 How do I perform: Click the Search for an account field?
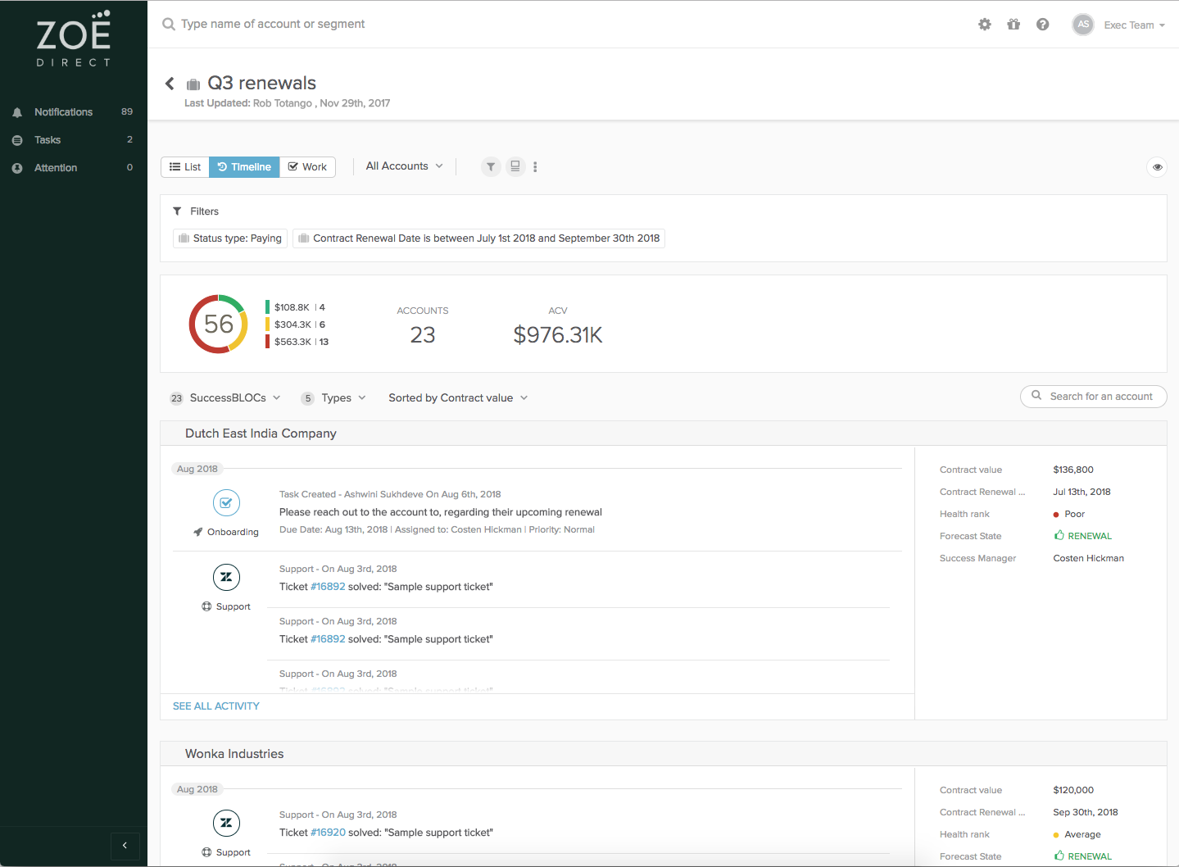click(1094, 397)
